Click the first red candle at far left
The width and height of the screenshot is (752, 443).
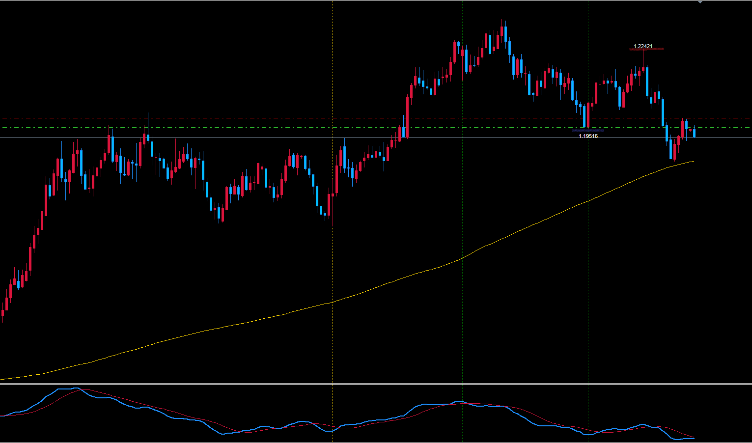tap(2, 313)
